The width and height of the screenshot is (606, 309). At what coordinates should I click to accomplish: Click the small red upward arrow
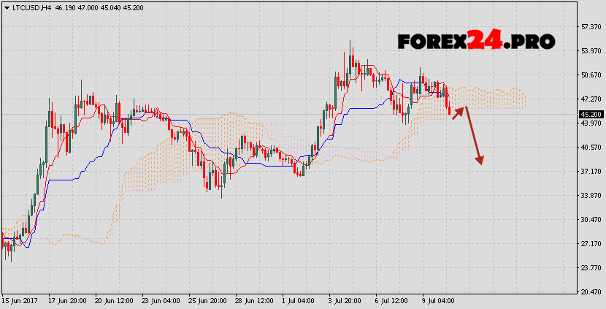point(457,112)
